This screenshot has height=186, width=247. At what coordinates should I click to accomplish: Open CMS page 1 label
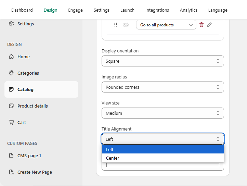coord(29,156)
